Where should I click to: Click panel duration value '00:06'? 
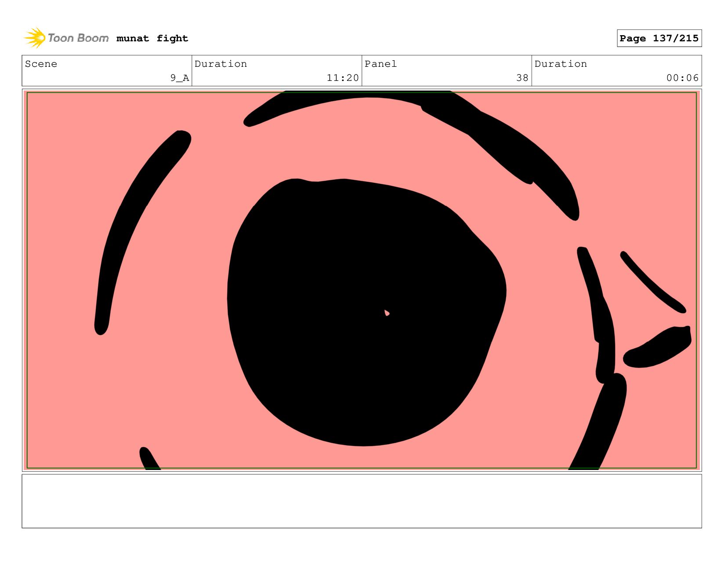point(682,78)
